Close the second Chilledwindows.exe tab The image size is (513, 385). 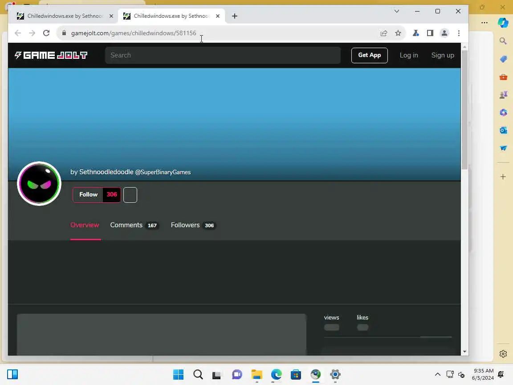point(218,16)
